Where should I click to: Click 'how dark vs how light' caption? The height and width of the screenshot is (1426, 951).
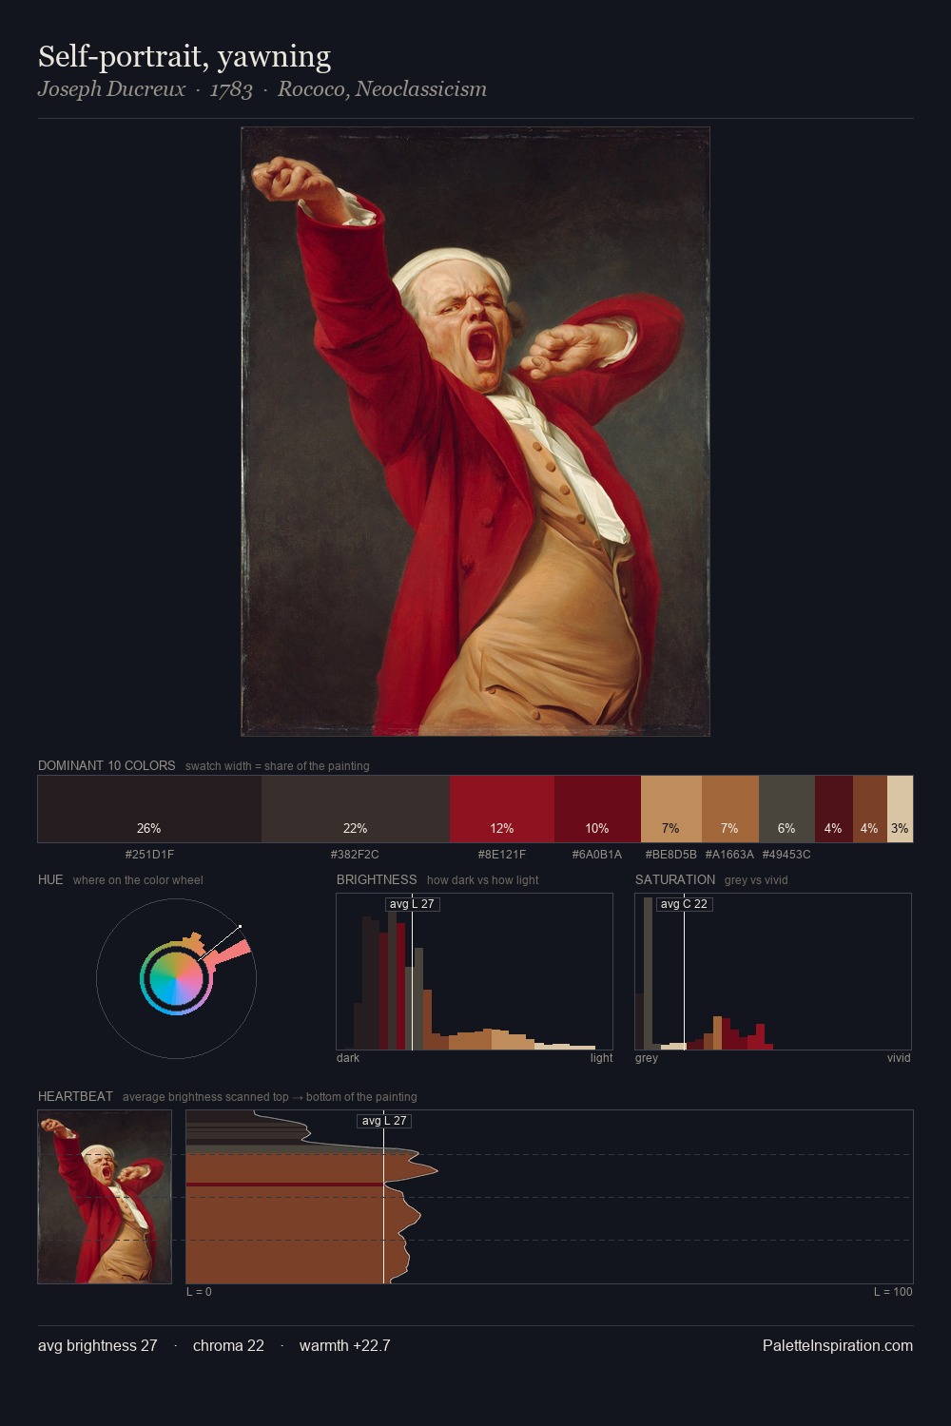tap(482, 880)
